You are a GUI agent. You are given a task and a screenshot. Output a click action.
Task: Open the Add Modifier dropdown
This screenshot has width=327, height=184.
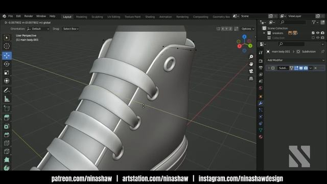[295, 60]
